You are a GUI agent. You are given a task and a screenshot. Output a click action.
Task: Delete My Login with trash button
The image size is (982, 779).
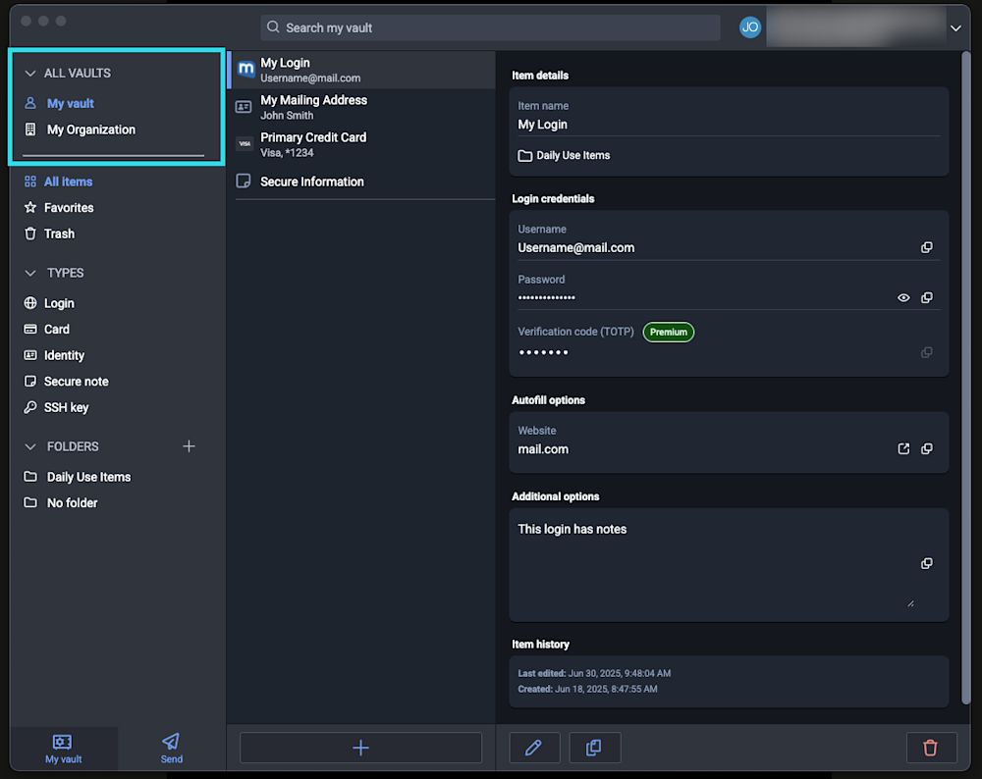[x=931, y=747]
